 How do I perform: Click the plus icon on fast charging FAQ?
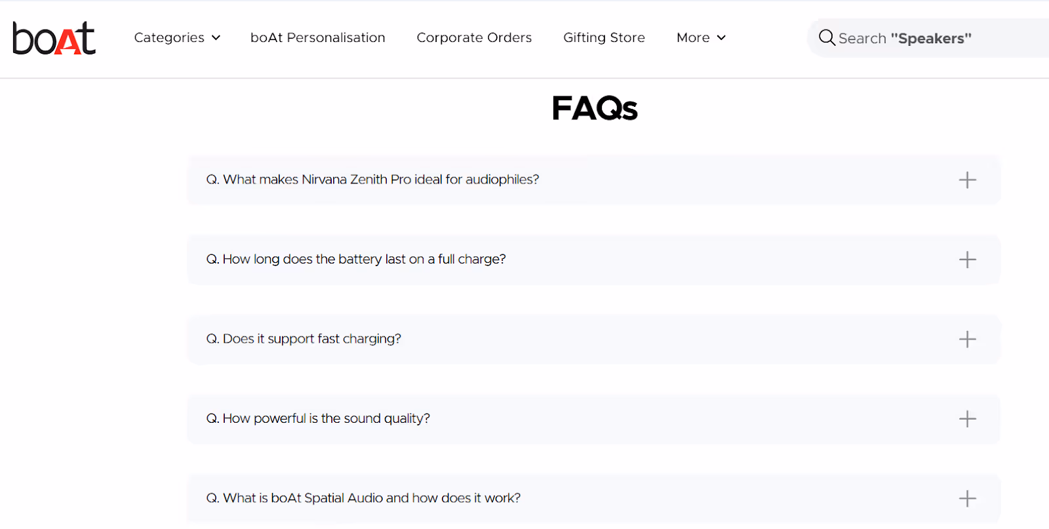pyautogui.click(x=967, y=339)
